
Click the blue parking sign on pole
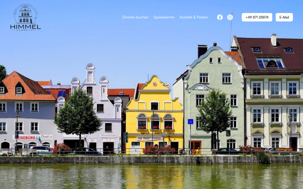pos(190,121)
